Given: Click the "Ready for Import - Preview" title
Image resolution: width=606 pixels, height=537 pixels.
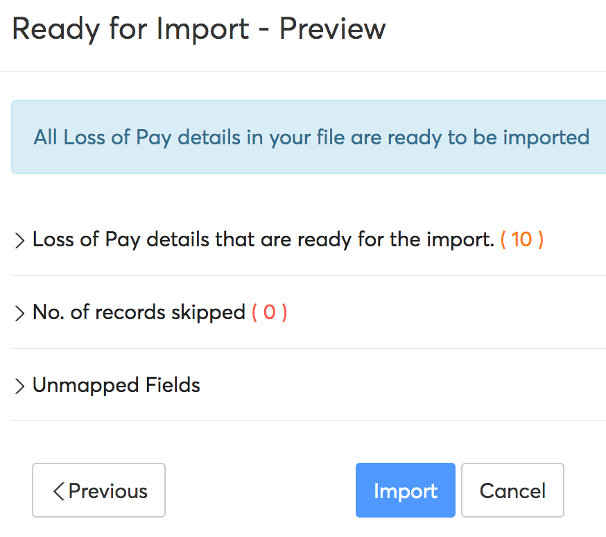Looking at the screenshot, I should (199, 29).
